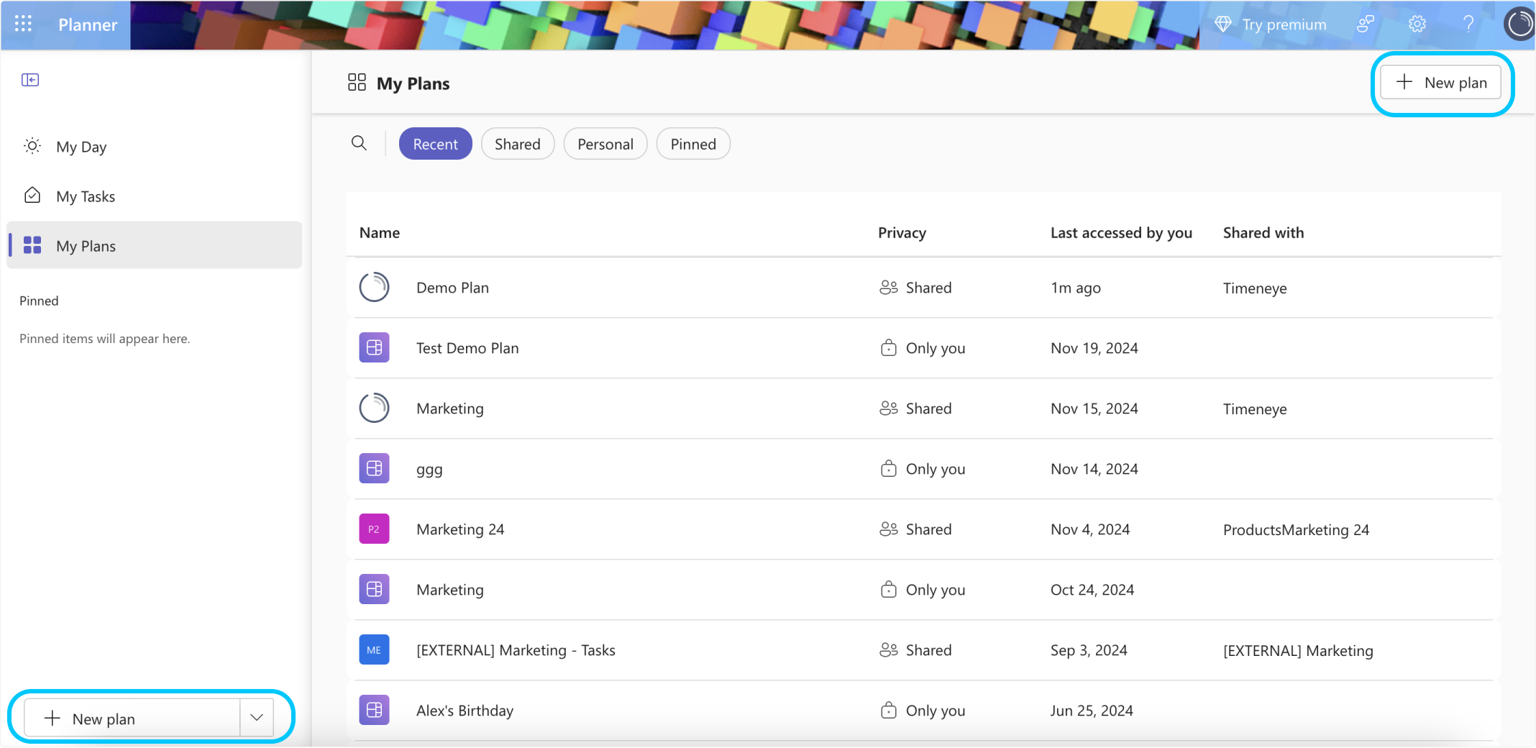Click the search magnifier icon
Screen dimensions: 1536x748
coord(359,143)
